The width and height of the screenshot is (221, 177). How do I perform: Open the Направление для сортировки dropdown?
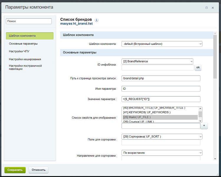[x=162, y=153]
